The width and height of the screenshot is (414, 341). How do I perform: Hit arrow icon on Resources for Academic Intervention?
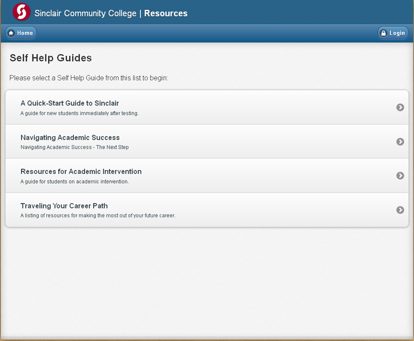point(400,176)
